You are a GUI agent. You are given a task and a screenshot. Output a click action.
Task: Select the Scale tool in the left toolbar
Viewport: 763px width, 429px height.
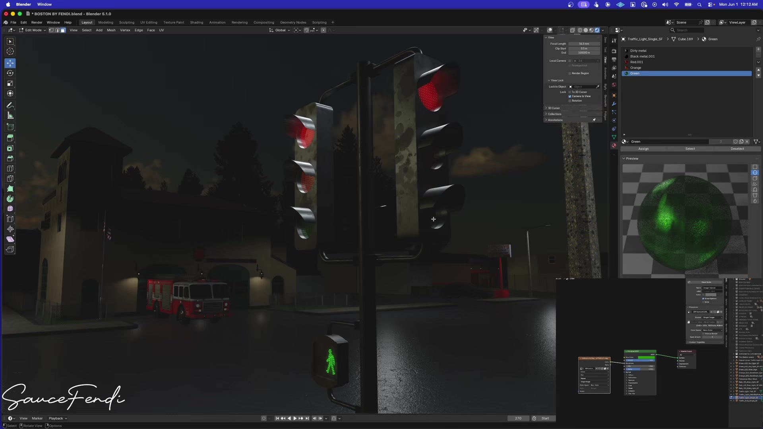click(10, 83)
